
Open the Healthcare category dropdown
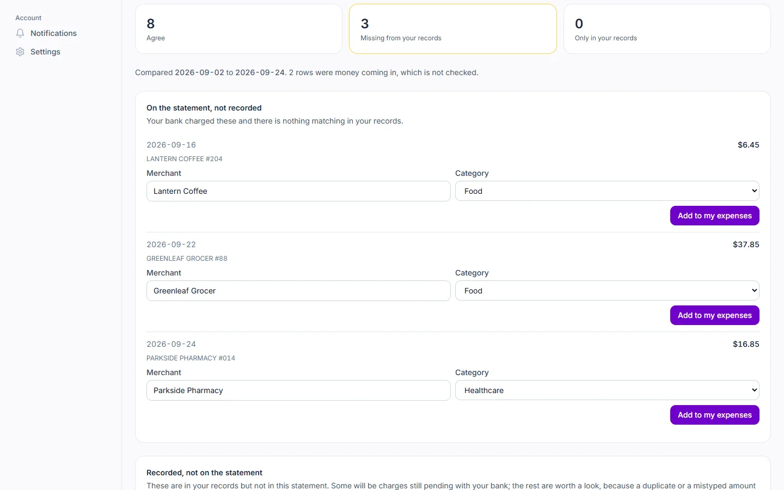[x=607, y=390]
